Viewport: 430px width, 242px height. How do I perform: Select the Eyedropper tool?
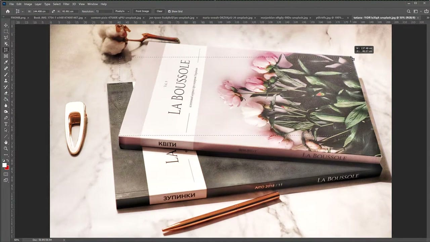tap(6, 62)
